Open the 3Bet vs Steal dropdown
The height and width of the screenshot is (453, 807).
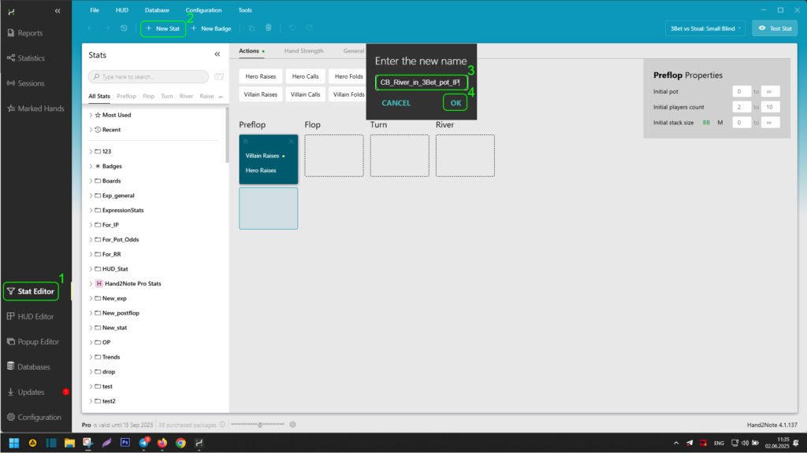[x=705, y=28]
